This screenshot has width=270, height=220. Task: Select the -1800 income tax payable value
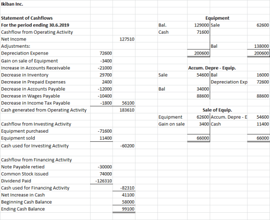106,103
